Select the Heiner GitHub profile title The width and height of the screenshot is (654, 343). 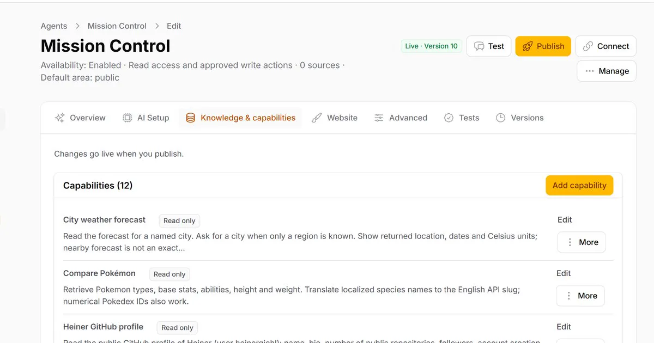[x=103, y=327]
